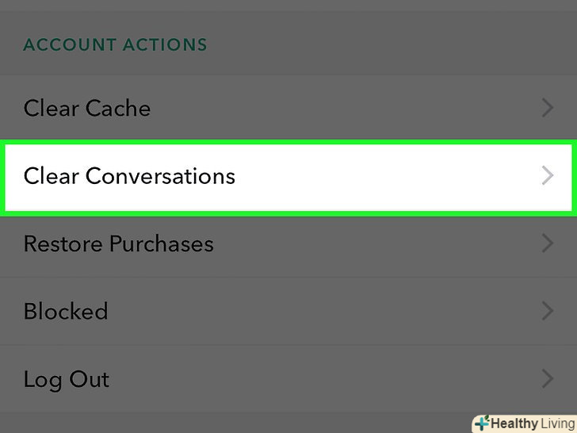Tap the chevron beside Clear Cache
The image size is (577, 433).
[547, 108]
